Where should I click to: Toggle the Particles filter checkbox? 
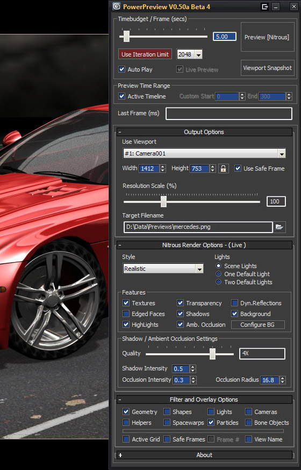211,423
